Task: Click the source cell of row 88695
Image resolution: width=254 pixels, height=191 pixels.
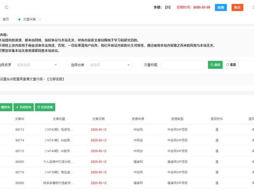Action: click(138, 162)
